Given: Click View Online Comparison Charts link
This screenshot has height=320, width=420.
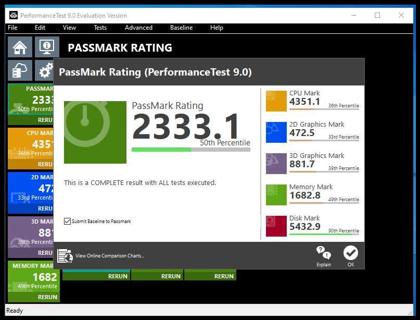Looking at the screenshot, I should tap(110, 255).
